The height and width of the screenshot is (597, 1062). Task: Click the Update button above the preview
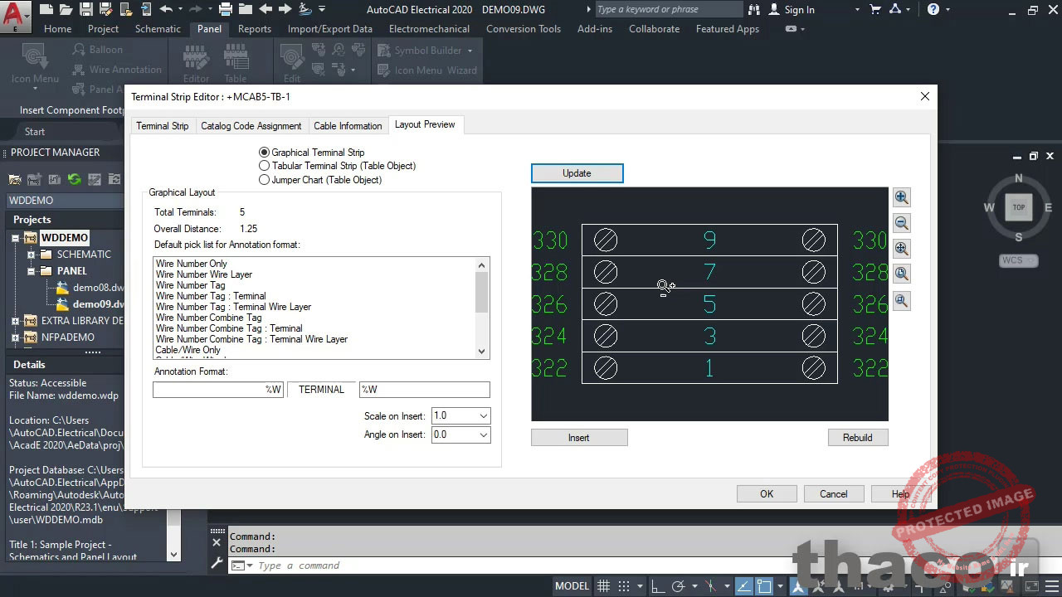pyautogui.click(x=577, y=173)
